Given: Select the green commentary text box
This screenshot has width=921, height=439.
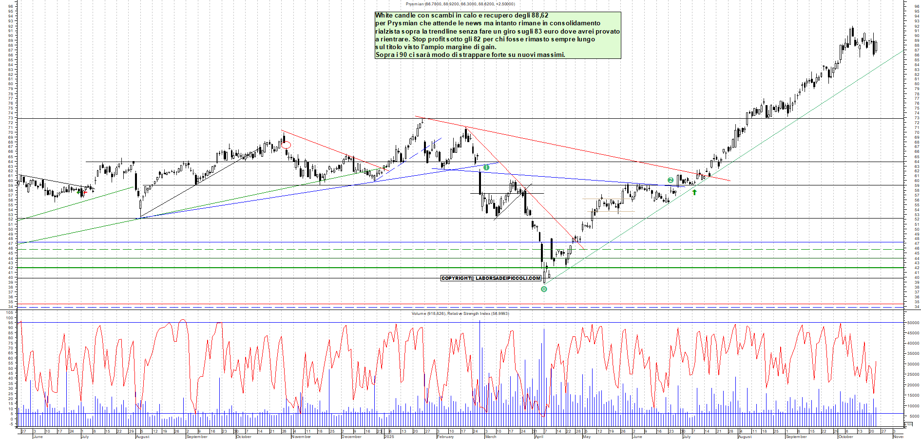Looking at the screenshot, I should [x=498, y=35].
